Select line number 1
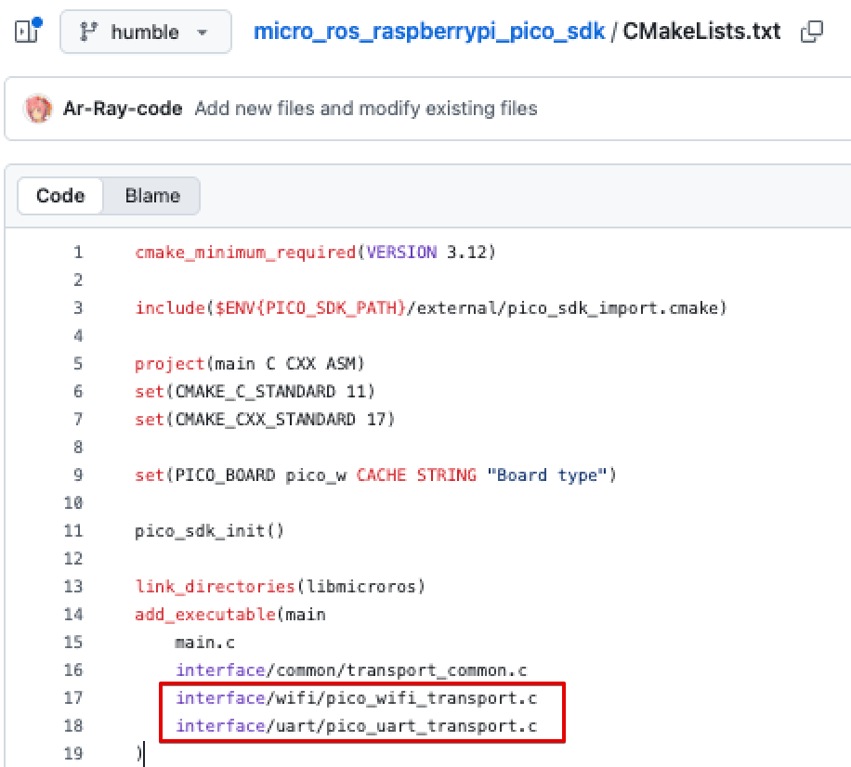This screenshot has height=767, width=851. 78,253
